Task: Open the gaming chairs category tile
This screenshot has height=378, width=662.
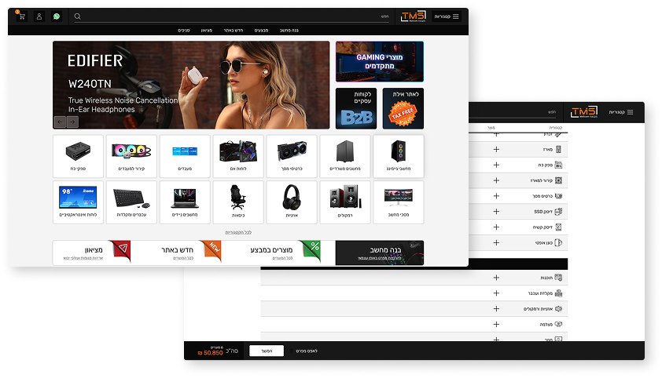Action: tap(237, 201)
